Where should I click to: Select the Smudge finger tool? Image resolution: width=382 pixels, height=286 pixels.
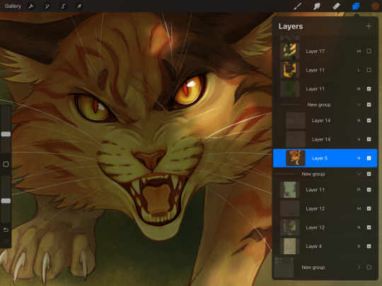(x=317, y=6)
